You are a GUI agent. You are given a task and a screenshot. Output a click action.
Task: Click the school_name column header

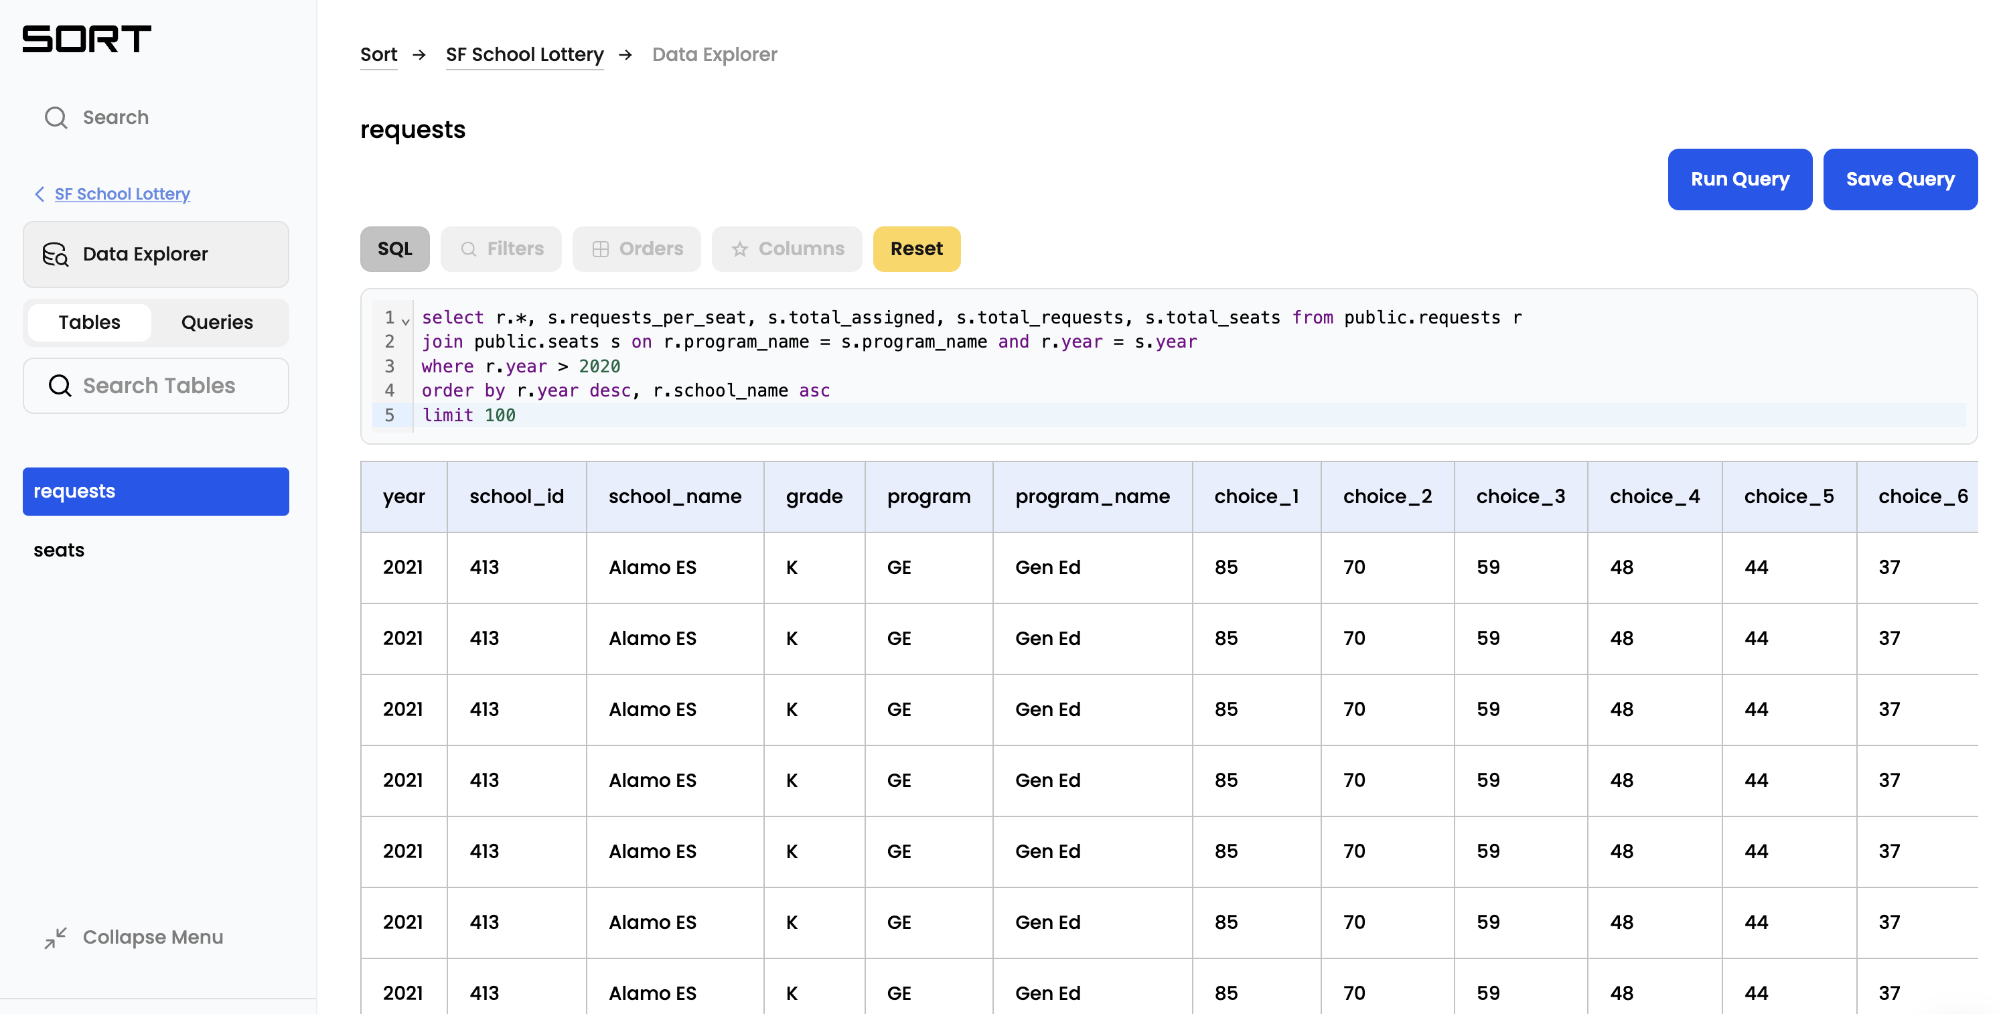pos(675,496)
